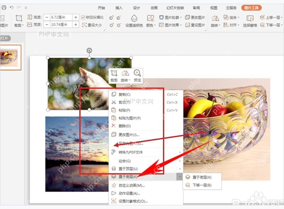
Task: Choose 粘贴(P) from the context menu
Action: tap(146, 110)
